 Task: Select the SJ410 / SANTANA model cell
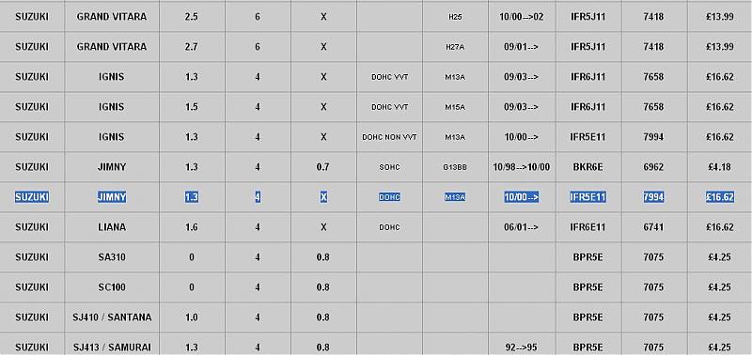(112, 317)
